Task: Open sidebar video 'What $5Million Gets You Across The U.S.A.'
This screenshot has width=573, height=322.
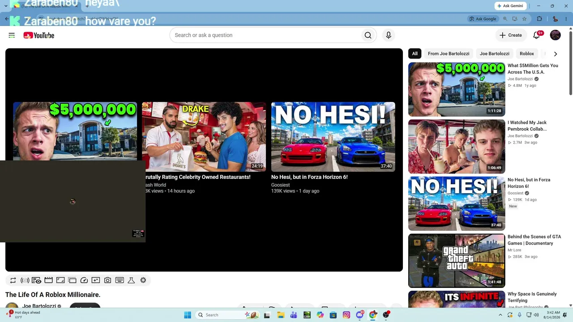Action: tap(533, 69)
